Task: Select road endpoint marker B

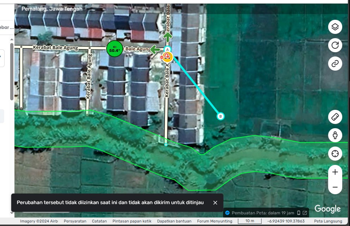Action: click(x=221, y=116)
